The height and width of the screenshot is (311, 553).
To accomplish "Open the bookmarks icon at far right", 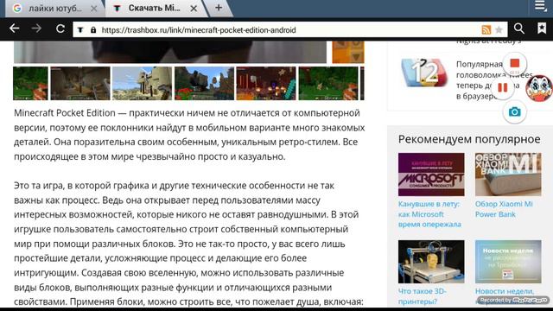I will click(x=542, y=29).
